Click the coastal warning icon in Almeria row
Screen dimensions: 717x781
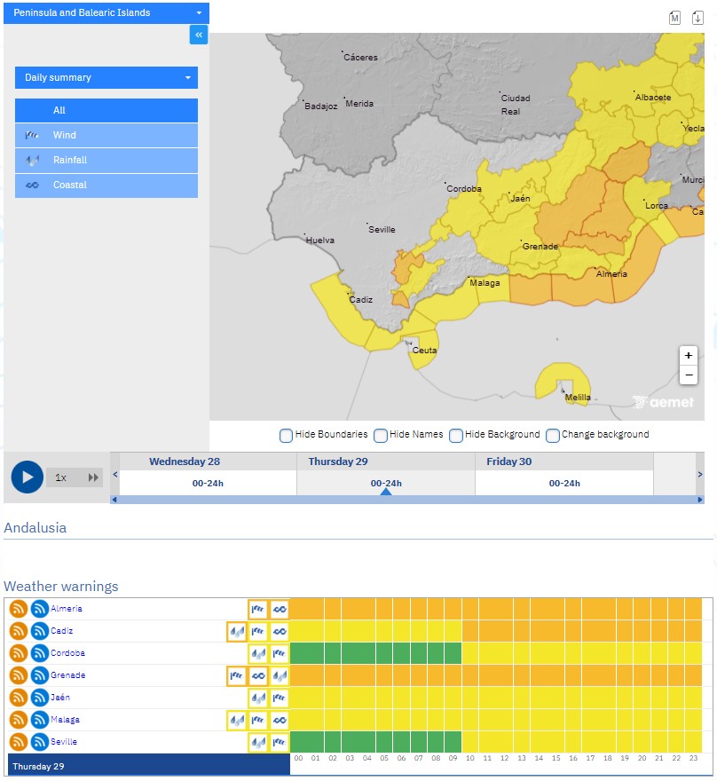click(280, 609)
